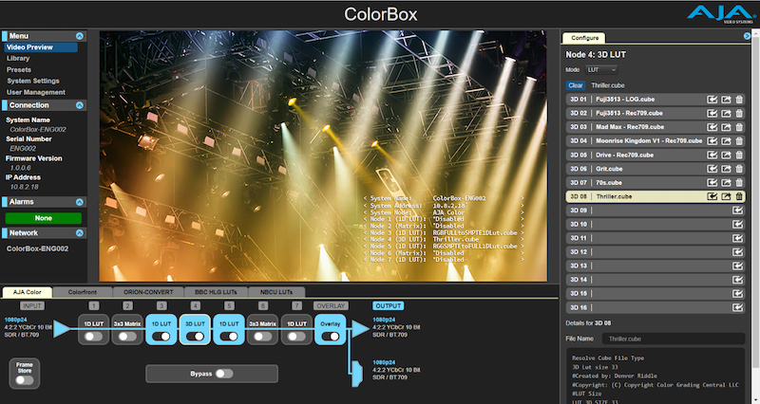This screenshot has width=760, height=404.
Task: Export the Grit.cube LUT
Action: click(x=726, y=169)
